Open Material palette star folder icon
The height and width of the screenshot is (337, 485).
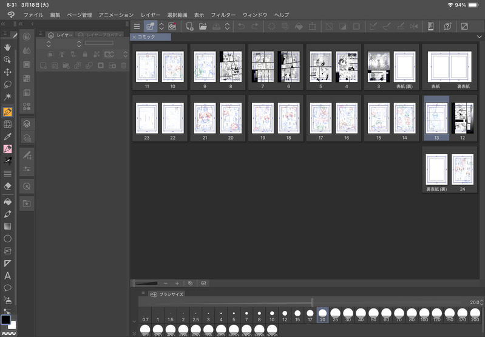pyautogui.click(x=27, y=203)
